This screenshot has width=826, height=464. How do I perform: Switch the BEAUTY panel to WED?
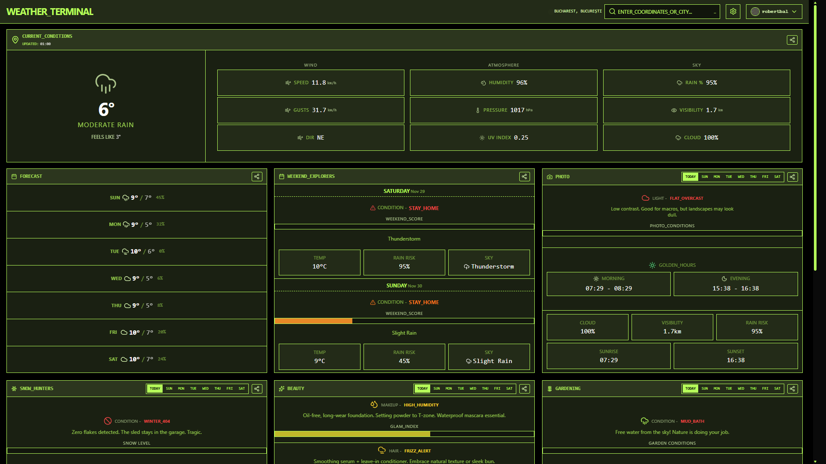coord(473,388)
